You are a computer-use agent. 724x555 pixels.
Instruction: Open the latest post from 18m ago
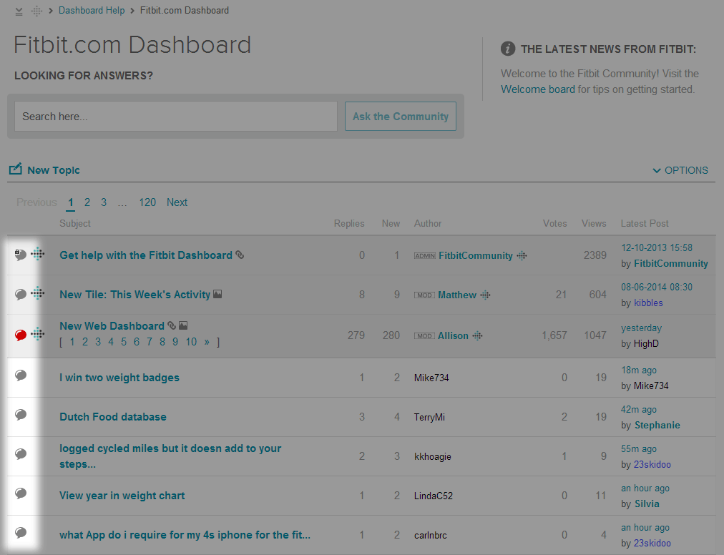(x=639, y=370)
